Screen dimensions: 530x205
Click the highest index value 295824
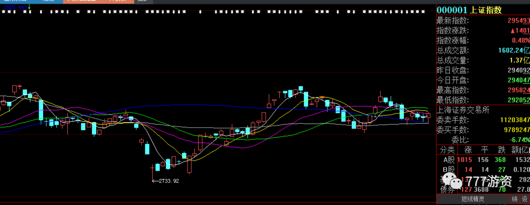pyautogui.click(x=519, y=90)
